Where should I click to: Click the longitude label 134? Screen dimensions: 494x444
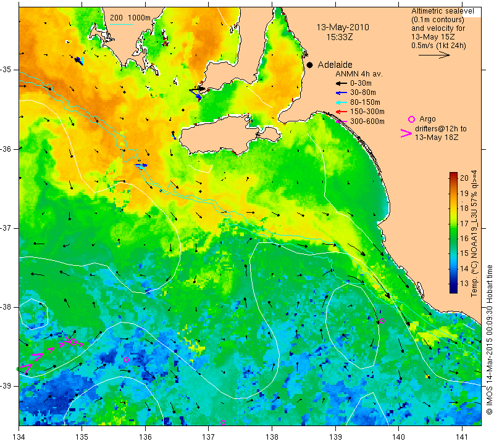pos(19,437)
